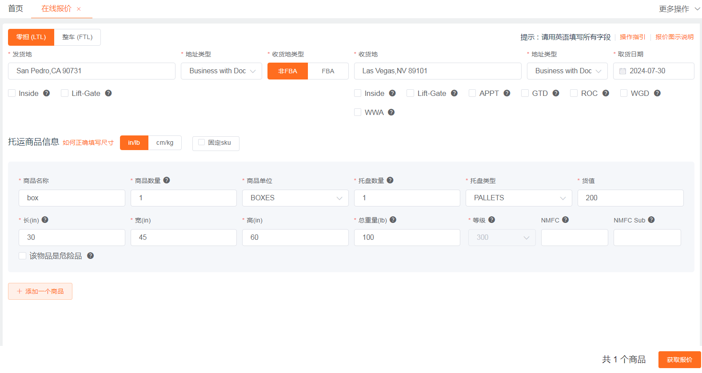Open the 更多操作 menu
Image resolution: width=702 pixels, height=373 pixels.
[678, 9]
